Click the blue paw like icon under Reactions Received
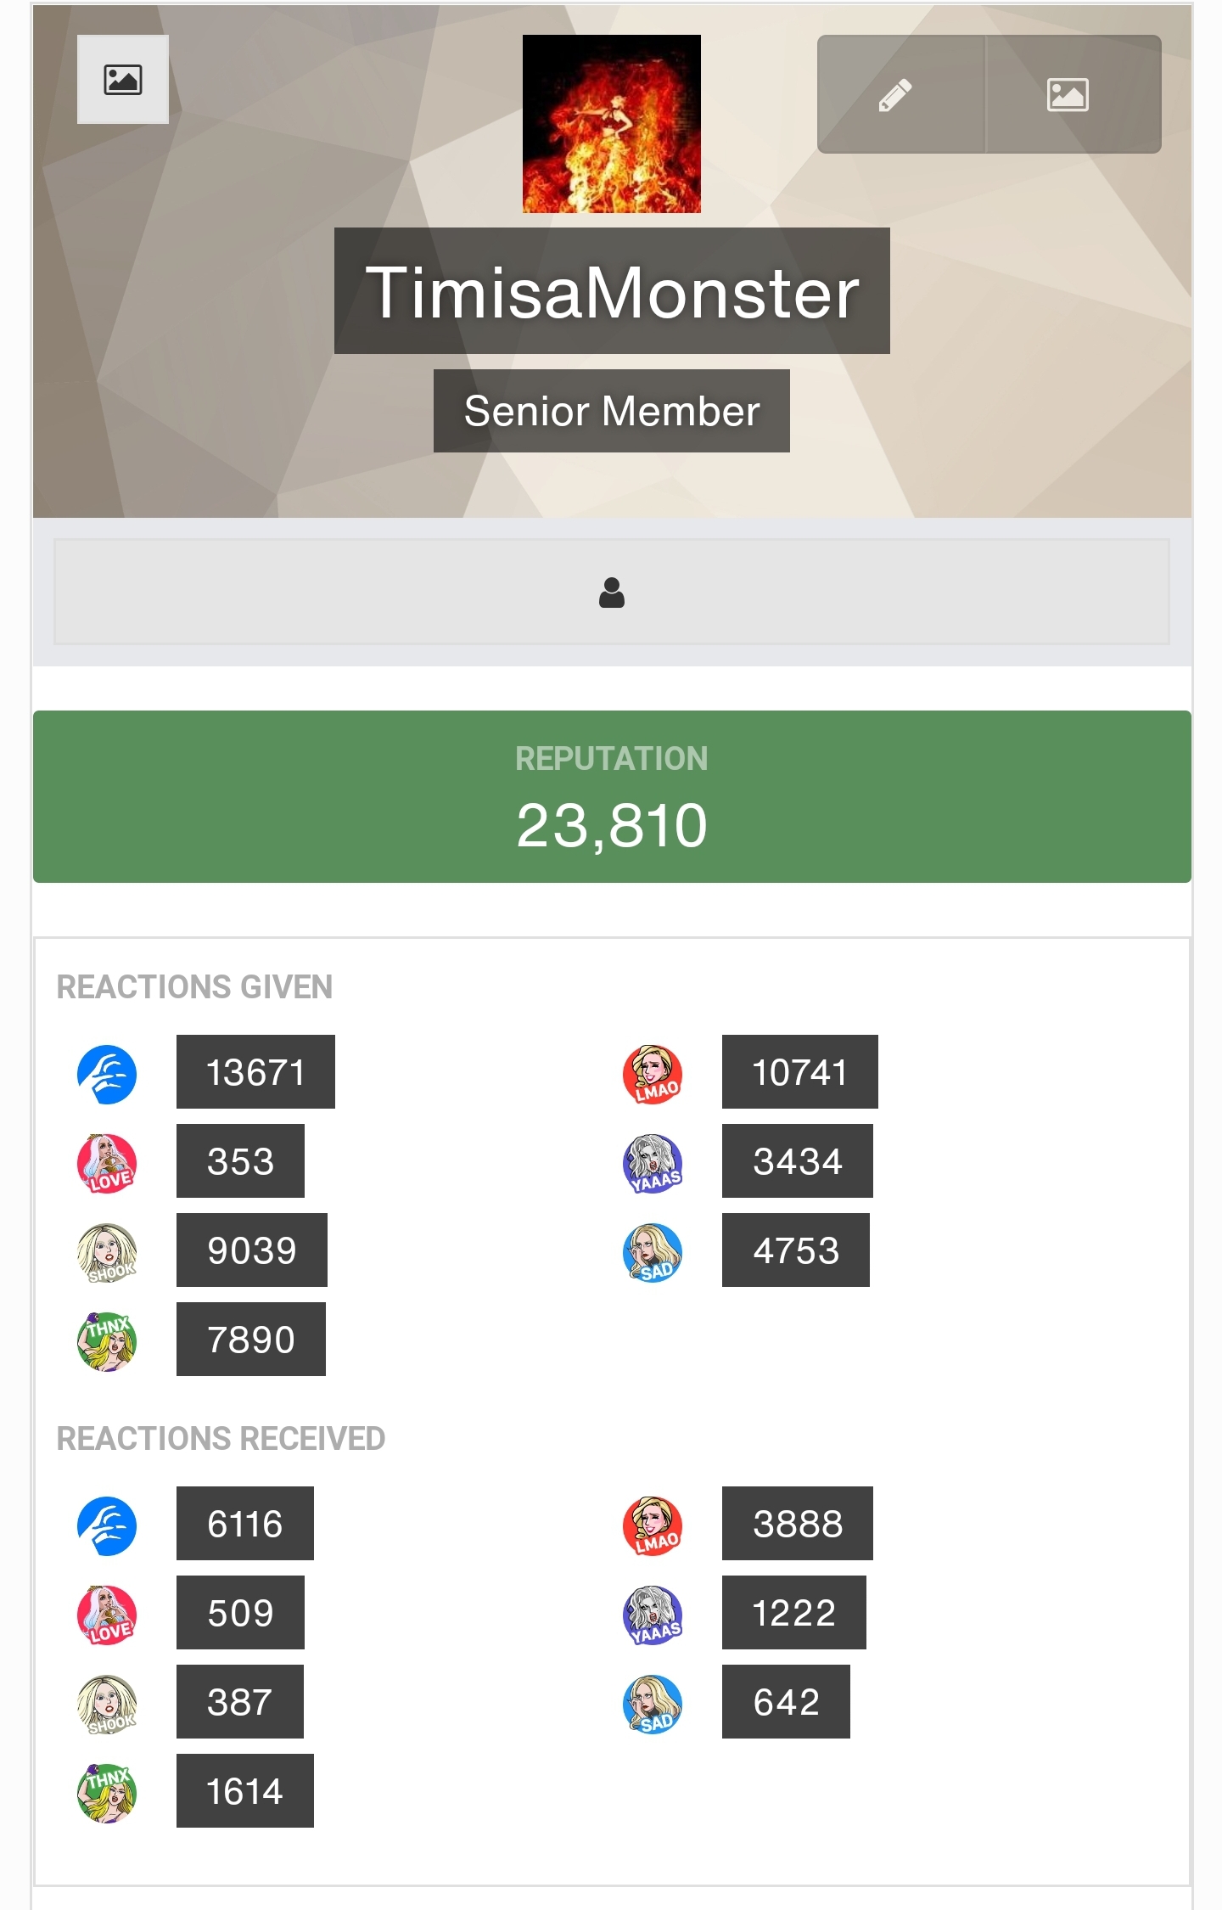Image resolution: width=1222 pixels, height=1910 pixels. (108, 1525)
